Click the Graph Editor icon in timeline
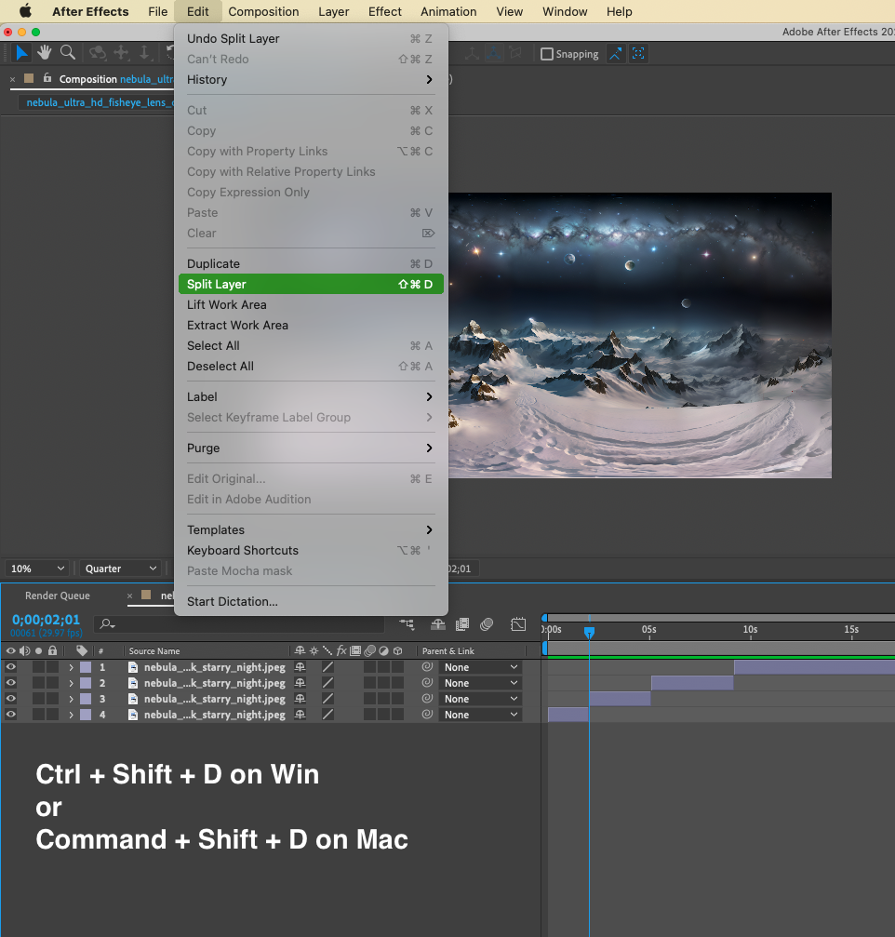This screenshot has height=937, width=895. (x=518, y=624)
